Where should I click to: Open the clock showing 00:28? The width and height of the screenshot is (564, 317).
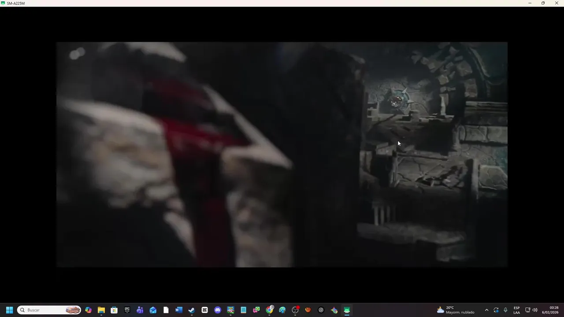coord(550,310)
